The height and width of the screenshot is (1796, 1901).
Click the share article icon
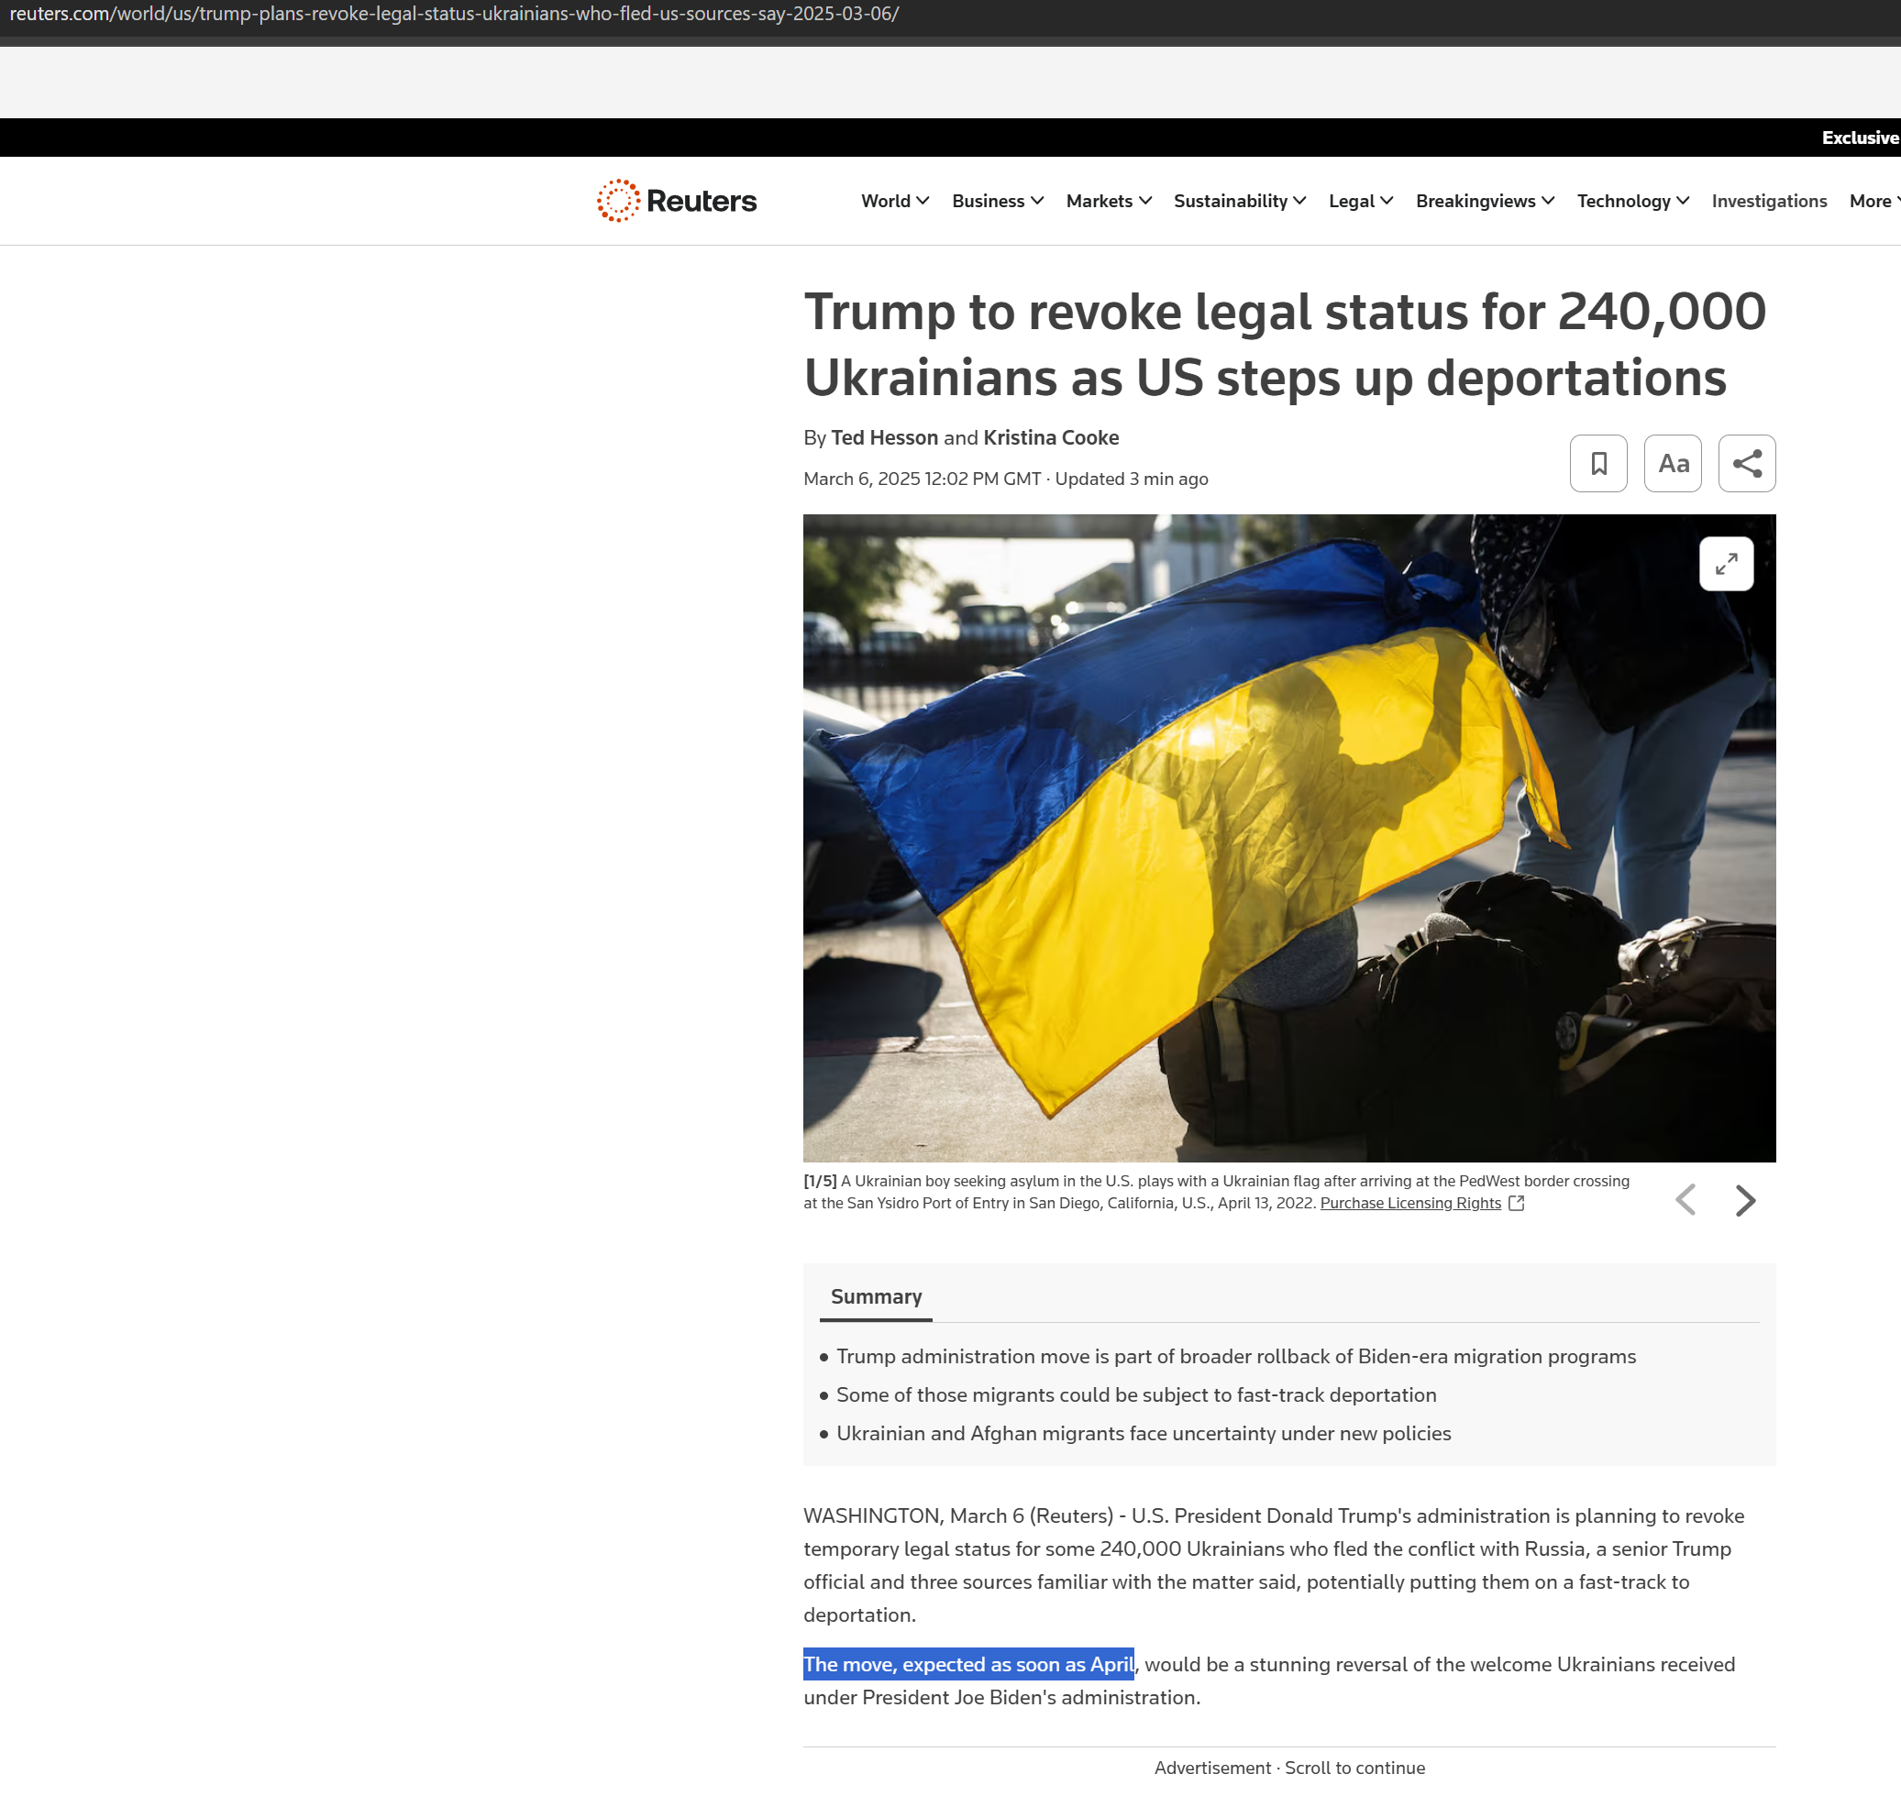click(1746, 463)
